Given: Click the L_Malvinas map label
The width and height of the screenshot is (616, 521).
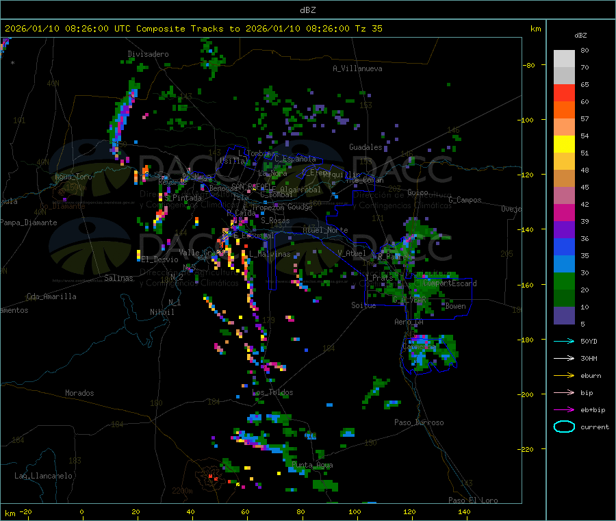Looking at the screenshot, I should [270, 254].
